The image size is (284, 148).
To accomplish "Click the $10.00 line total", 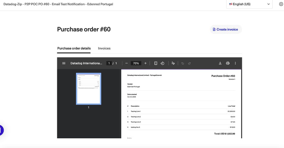I will (x=232, y=127).
